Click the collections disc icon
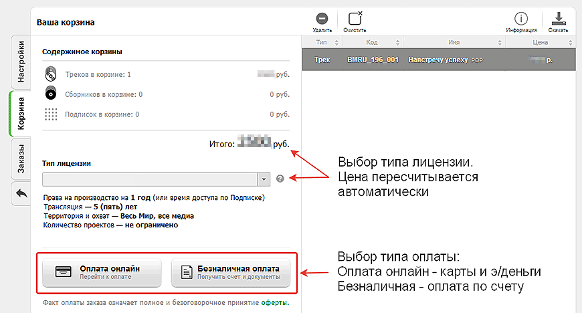 51,94
